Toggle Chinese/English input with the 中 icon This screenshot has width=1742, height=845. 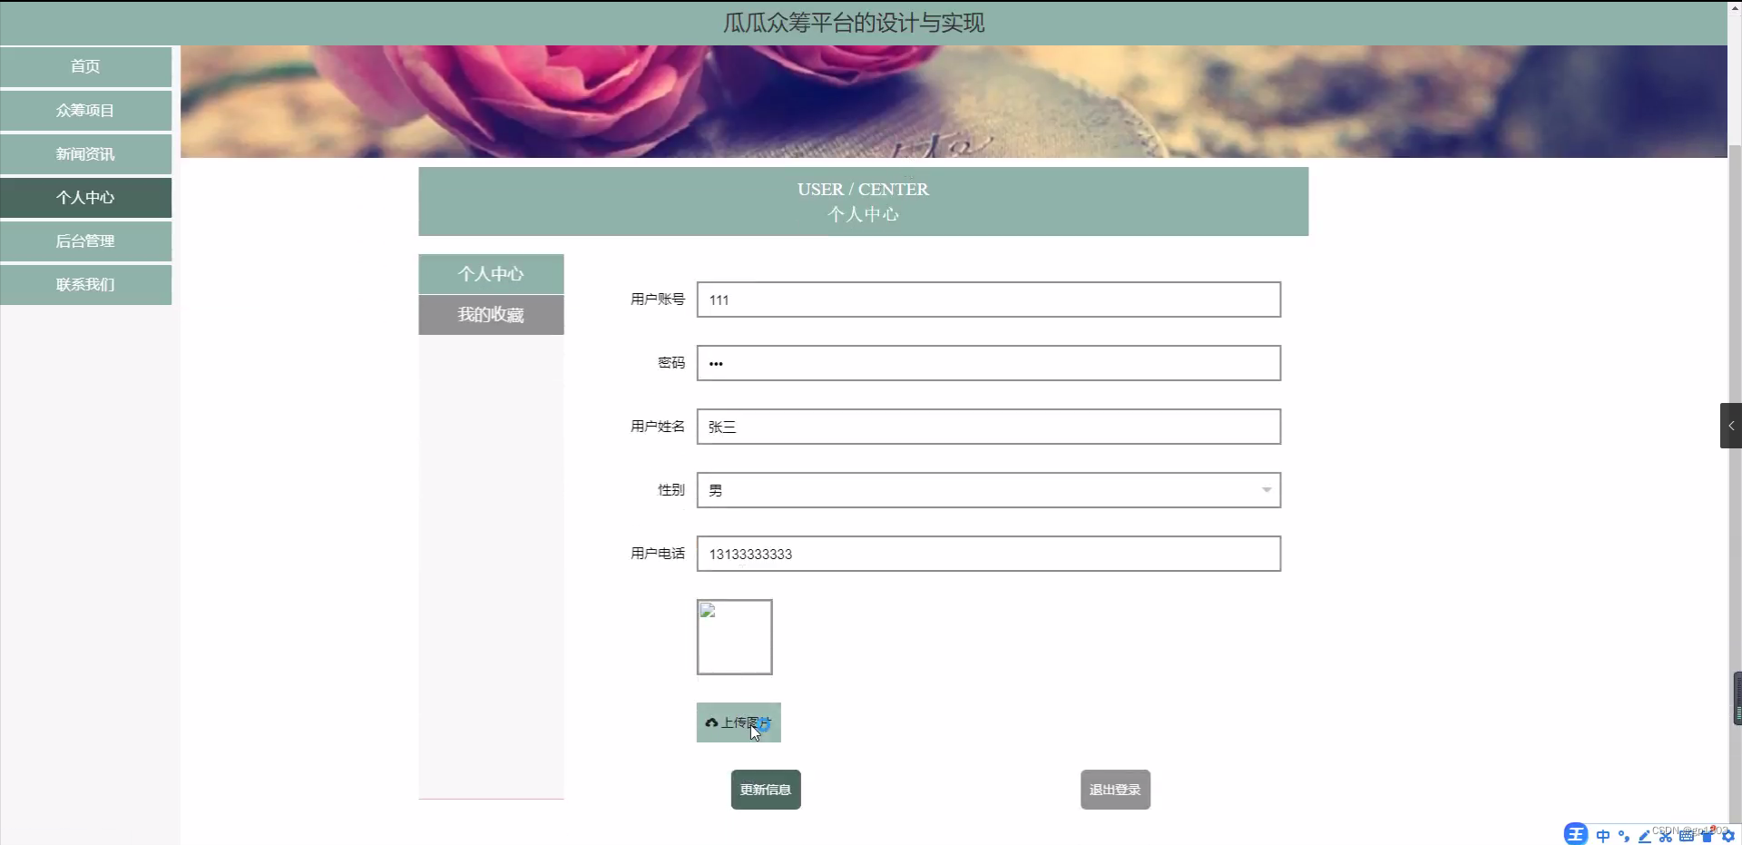click(1602, 836)
